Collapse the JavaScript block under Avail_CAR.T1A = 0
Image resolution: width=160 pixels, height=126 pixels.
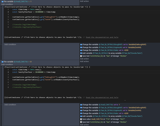[x=125, y=100]
